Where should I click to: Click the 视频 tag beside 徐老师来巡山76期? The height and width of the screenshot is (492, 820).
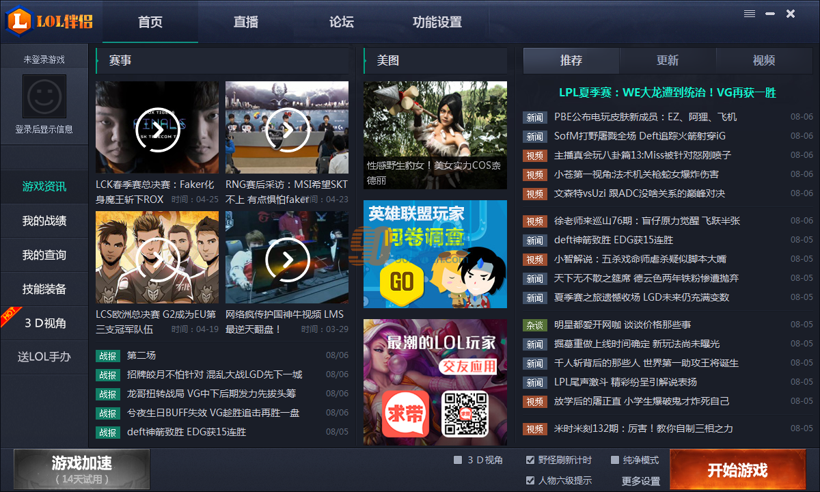(x=535, y=221)
